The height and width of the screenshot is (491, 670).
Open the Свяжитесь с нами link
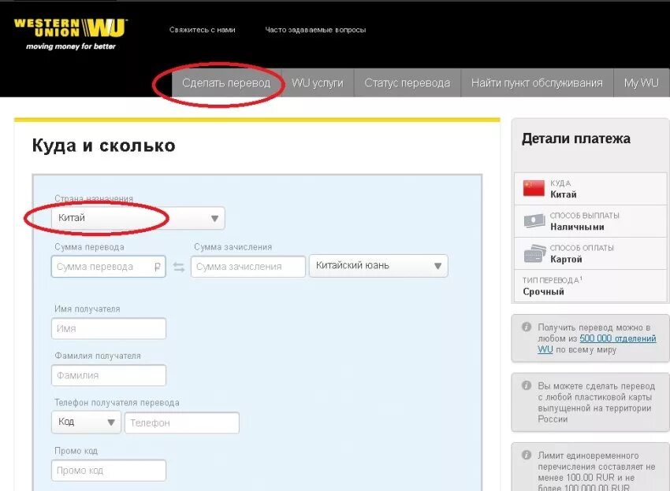(202, 30)
